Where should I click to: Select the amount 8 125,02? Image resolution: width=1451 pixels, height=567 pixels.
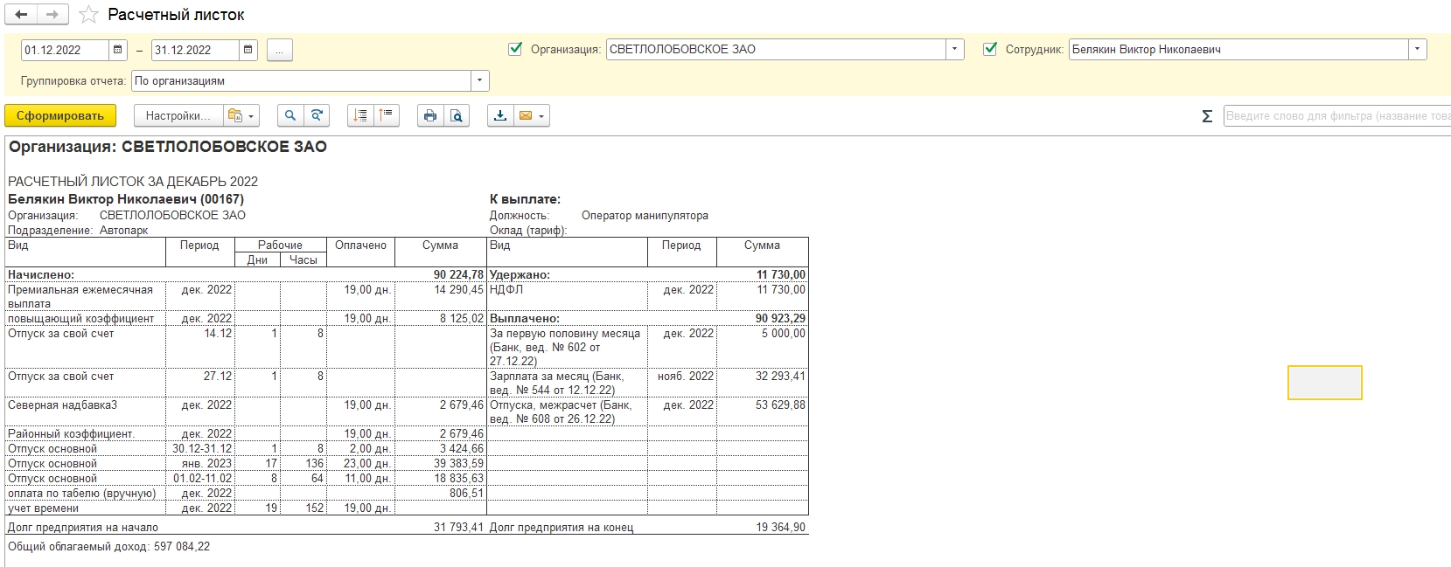click(462, 319)
